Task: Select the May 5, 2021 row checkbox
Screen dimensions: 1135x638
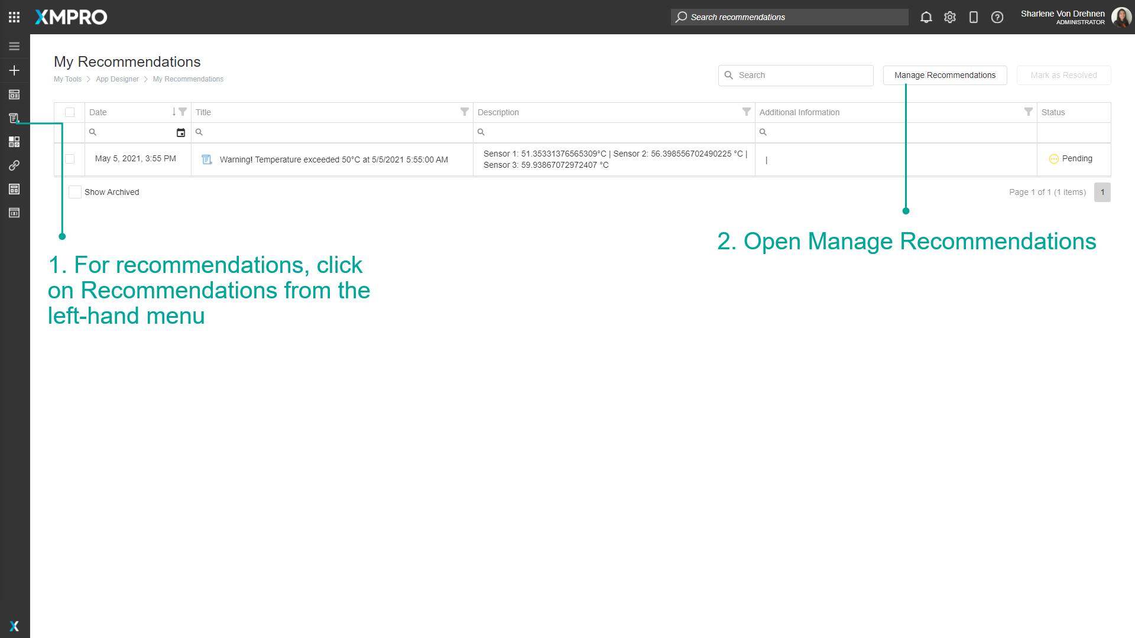Action: (70, 159)
